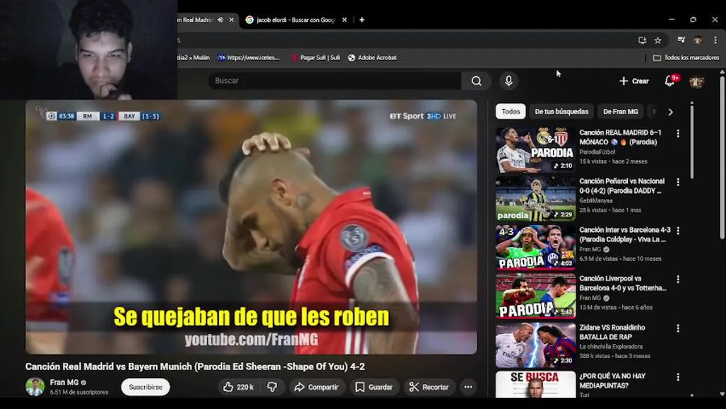
Task: Click the video title Canción Real Madrid vs Bayern
Action: pyautogui.click(x=195, y=367)
